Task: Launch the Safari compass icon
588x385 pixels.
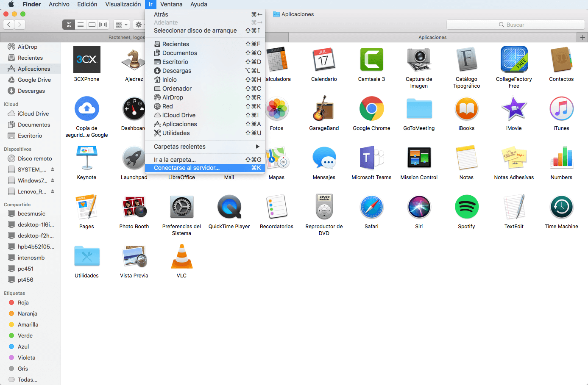Action: pos(371,207)
